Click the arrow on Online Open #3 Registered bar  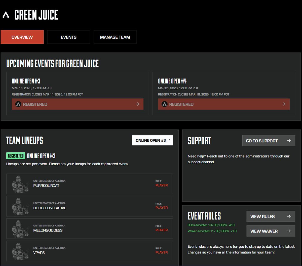tap(137, 104)
